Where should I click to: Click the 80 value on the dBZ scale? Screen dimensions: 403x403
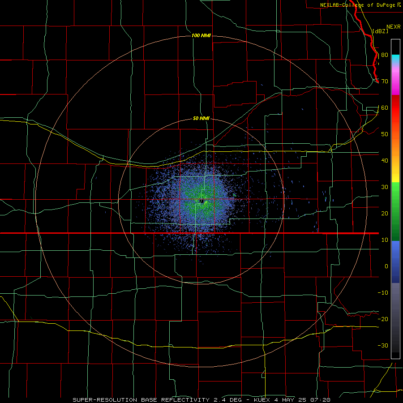click(x=385, y=55)
